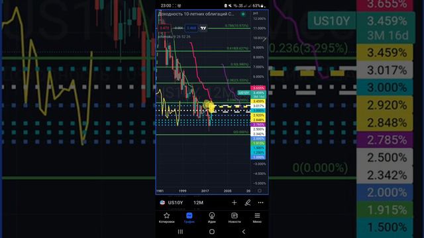
Task: Click the 12.000% price scale value
Action: pyautogui.click(x=259, y=19)
